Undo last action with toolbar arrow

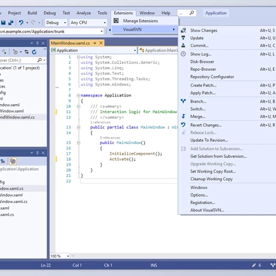tap(21, 23)
